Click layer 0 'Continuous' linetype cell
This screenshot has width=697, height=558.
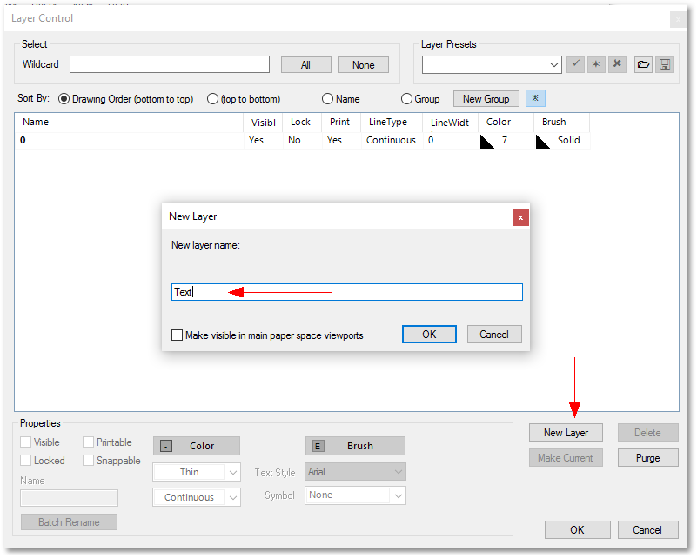pos(392,141)
